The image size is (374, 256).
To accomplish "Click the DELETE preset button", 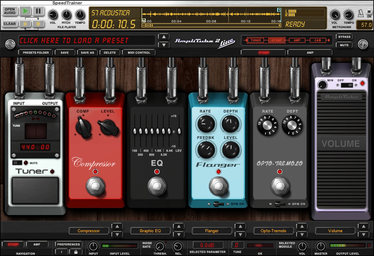I will 110,52.
